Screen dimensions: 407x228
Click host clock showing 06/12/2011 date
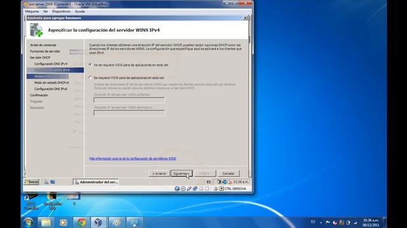(371, 222)
